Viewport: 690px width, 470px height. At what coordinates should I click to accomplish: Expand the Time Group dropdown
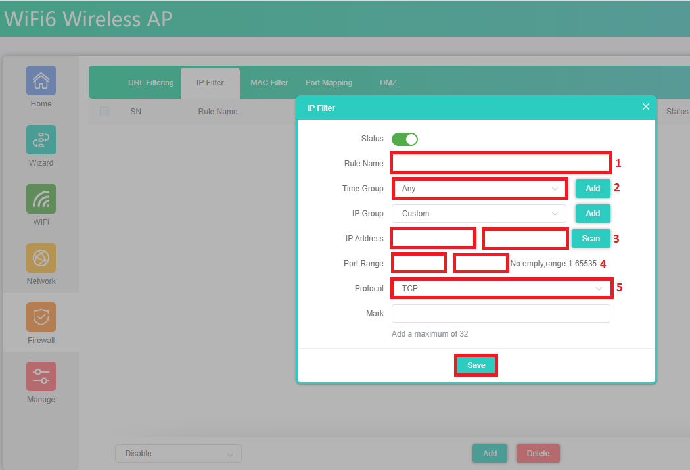click(479, 189)
